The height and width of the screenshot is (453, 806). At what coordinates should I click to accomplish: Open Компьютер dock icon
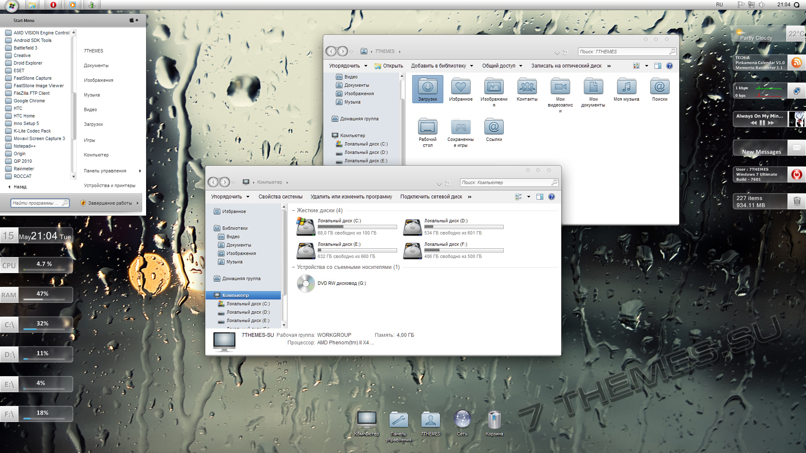point(366,423)
